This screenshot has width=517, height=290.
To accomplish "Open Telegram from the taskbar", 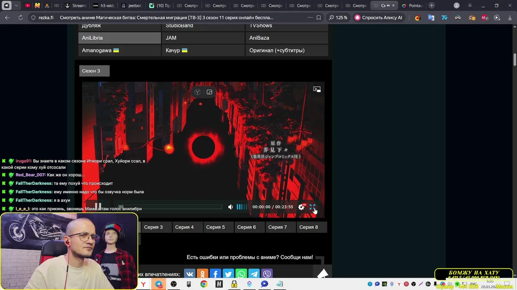I will coord(158,284).
